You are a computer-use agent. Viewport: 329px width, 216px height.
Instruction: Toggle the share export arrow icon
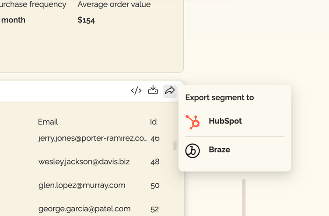170,91
